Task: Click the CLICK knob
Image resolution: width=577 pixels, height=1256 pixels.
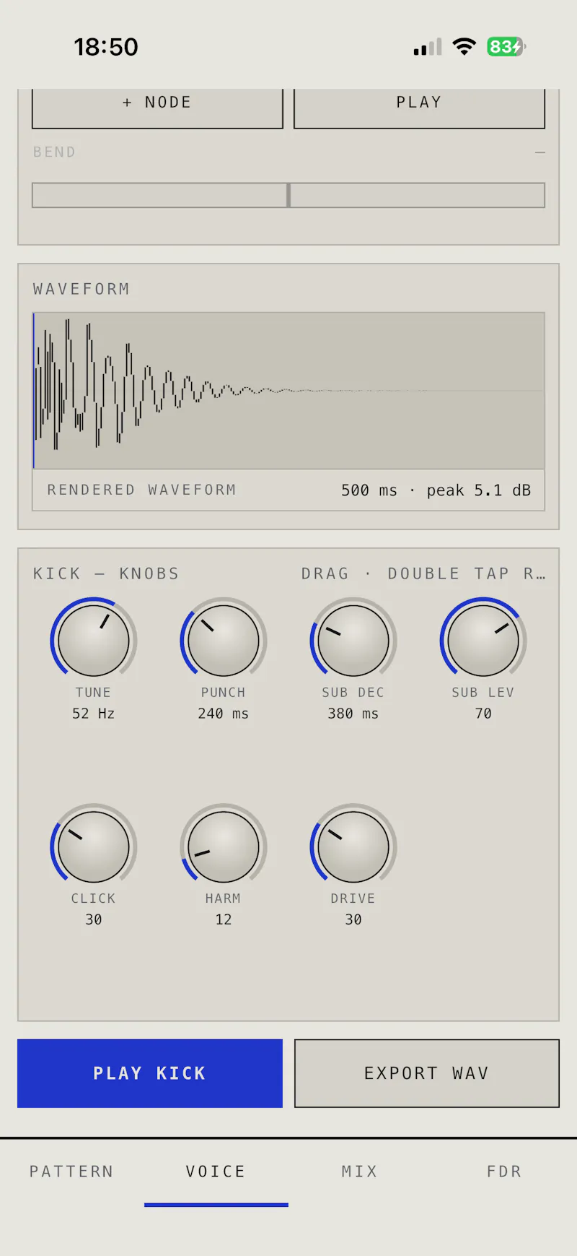Action: pos(94,846)
